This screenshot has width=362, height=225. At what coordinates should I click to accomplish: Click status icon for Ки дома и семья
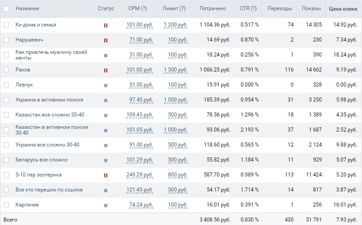tap(106, 25)
